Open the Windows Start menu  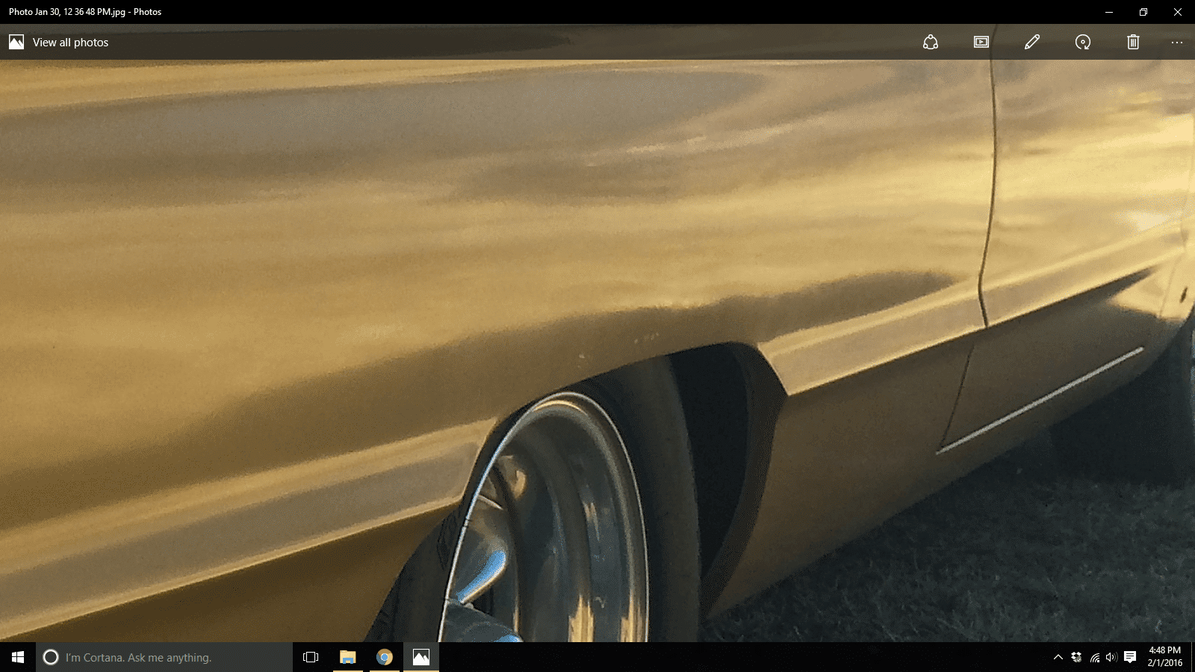click(18, 657)
